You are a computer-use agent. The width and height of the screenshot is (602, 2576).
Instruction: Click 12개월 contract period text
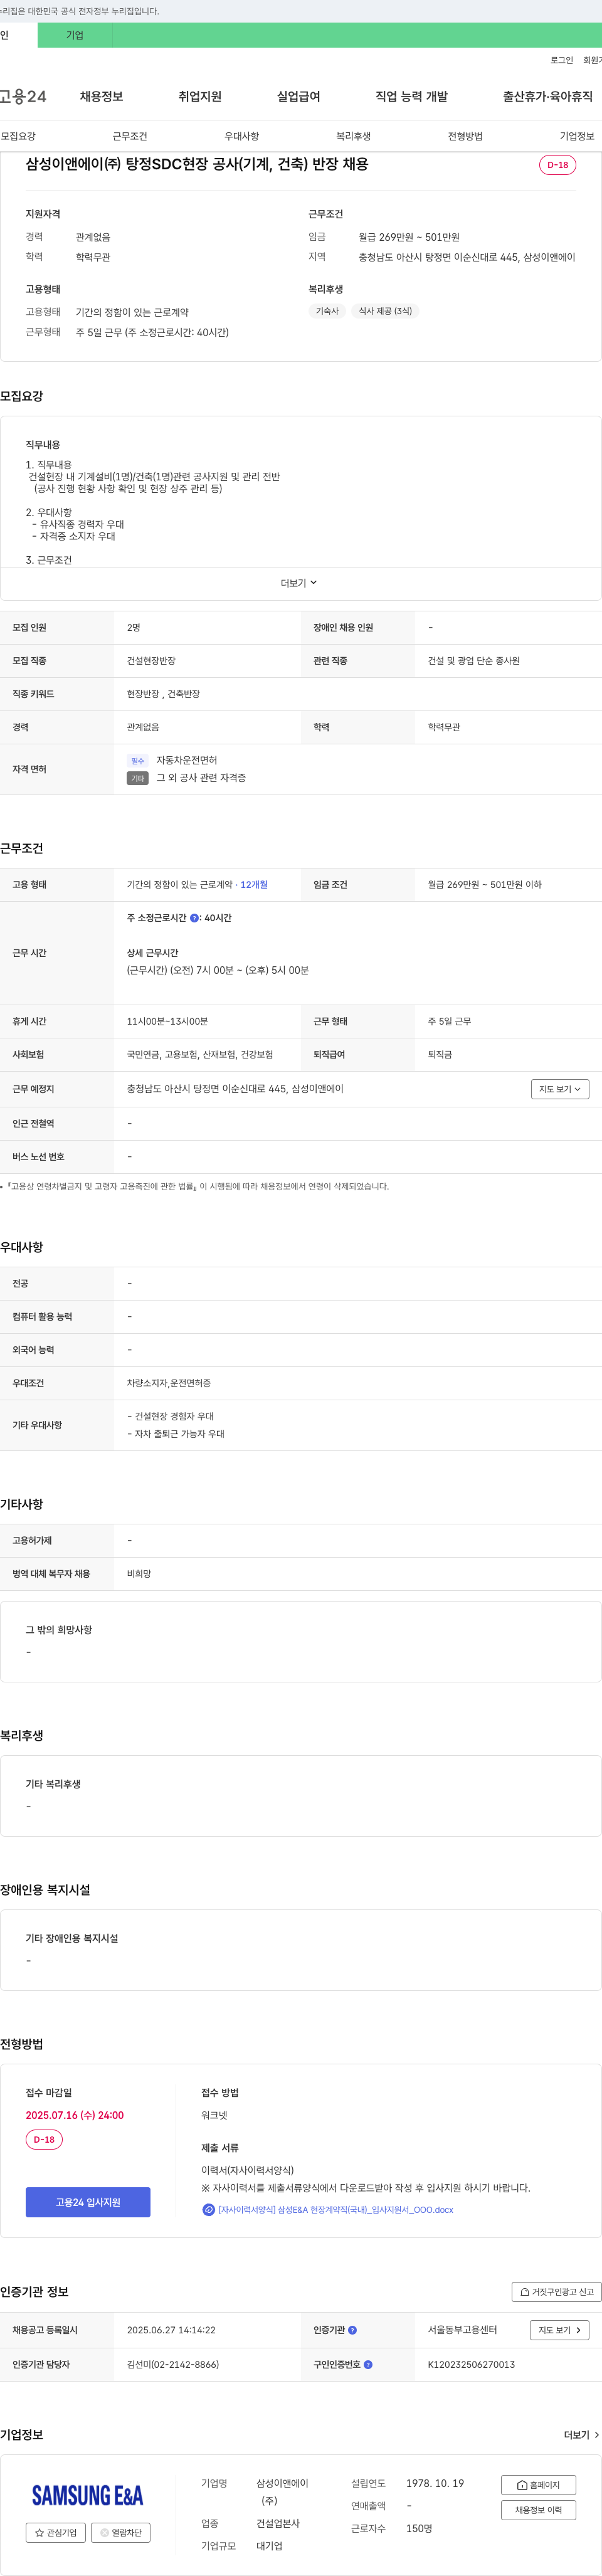[x=254, y=885]
